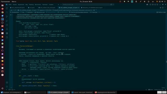This screenshot has width=167, height=94.
Task: Open notebook toolbar more actions ellipsis
Action: coord(99,12)
